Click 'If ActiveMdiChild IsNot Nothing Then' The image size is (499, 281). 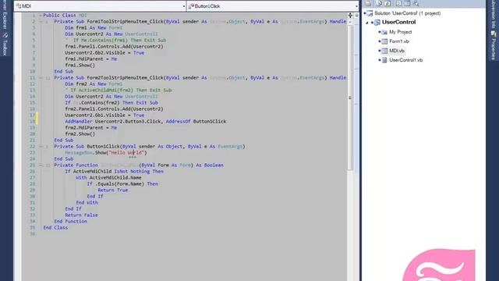[x=114, y=172]
